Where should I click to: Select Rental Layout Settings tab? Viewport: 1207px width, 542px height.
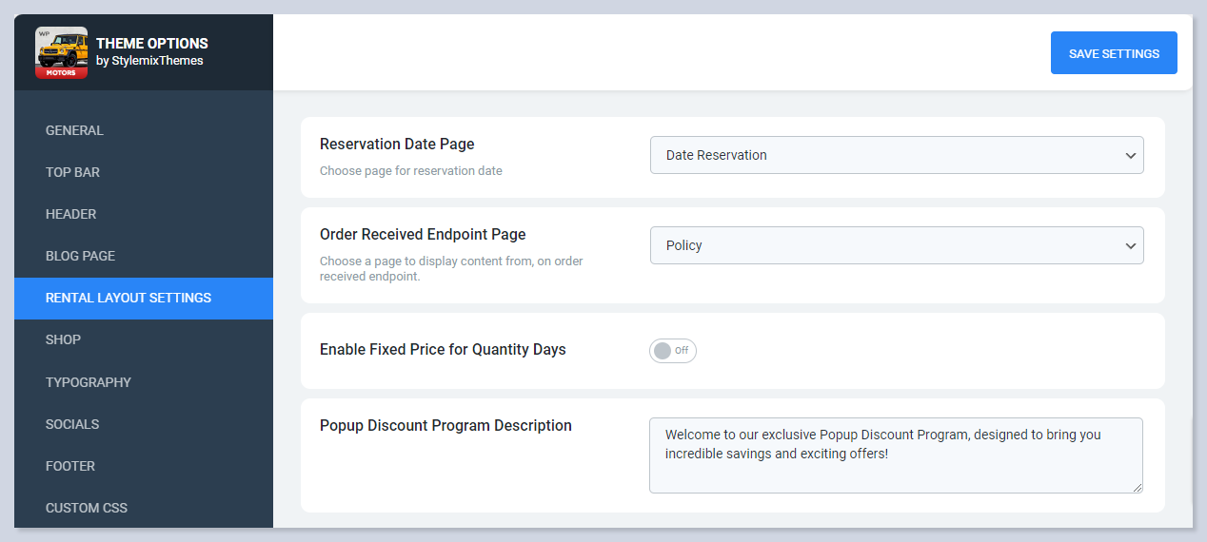tap(129, 298)
